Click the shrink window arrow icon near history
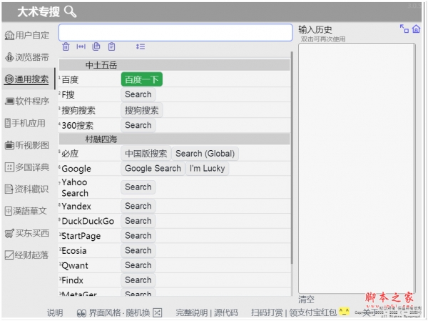Viewport: 428px width, 321px height. point(404,29)
